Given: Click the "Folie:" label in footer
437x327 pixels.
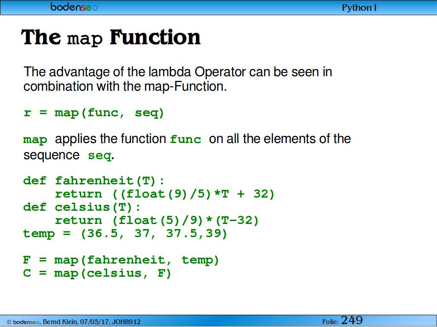Looking at the screenshot, I should (x=330, y=322).
